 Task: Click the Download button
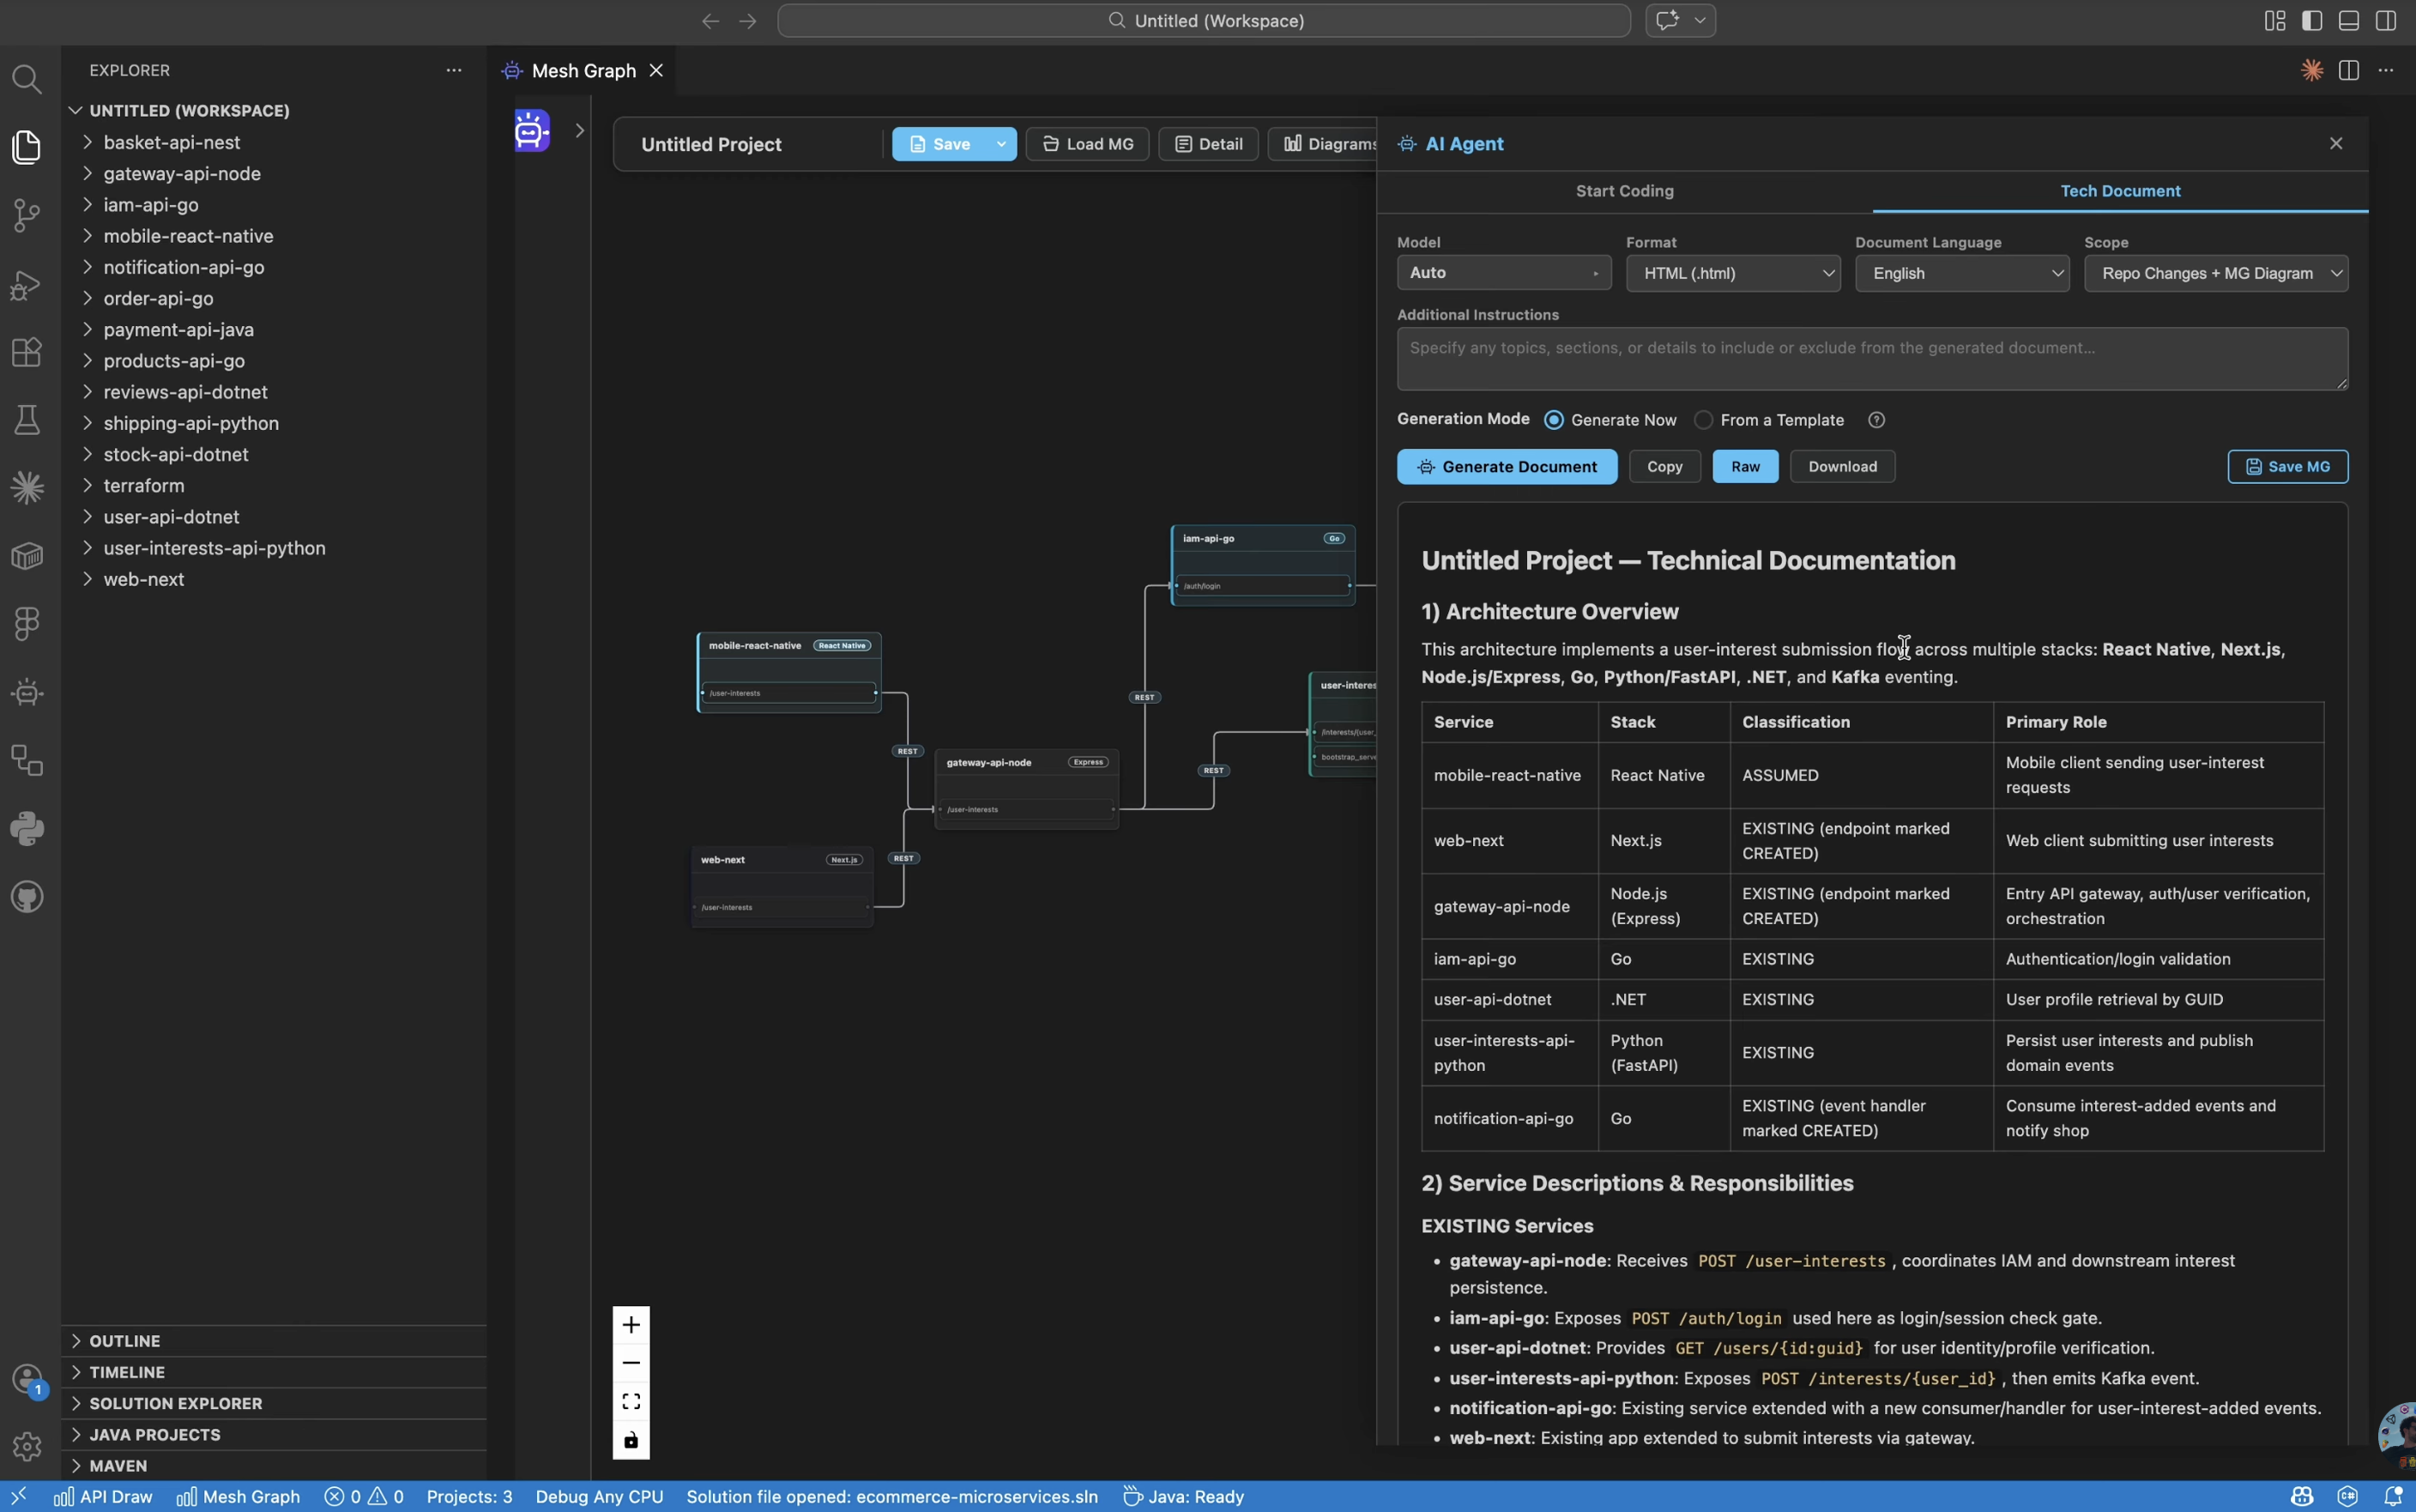click(x=1840, y=466)
